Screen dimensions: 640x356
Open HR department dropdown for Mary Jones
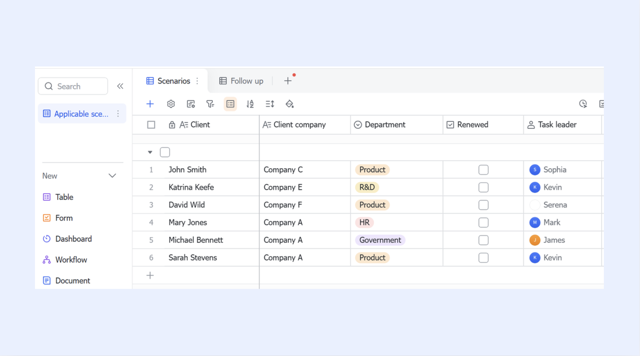pos(364,222)
